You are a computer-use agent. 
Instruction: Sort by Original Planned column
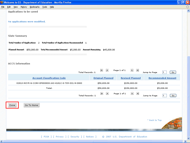tap(103, 78)
